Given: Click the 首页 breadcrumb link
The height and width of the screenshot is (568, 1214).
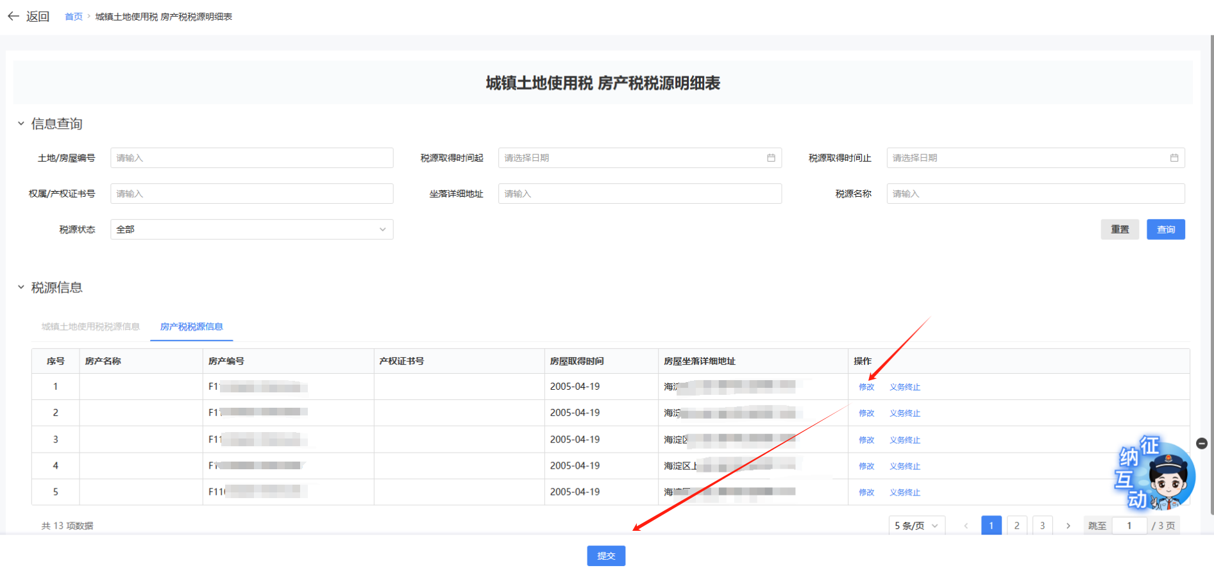Looking at the screenshot, I should [x=74, y=17].
